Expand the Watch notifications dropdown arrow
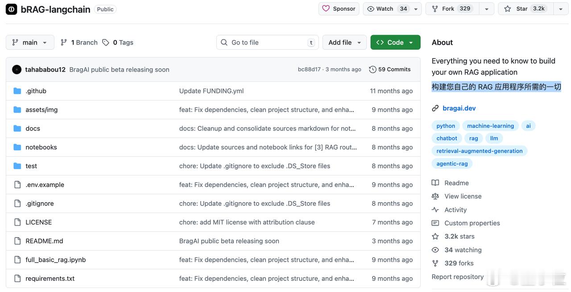 click(416, 9)
